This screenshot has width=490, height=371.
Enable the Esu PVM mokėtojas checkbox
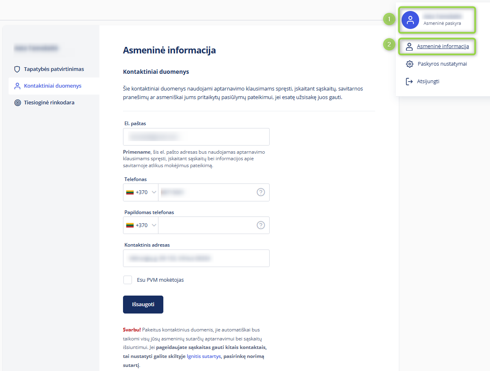point(128,280)
